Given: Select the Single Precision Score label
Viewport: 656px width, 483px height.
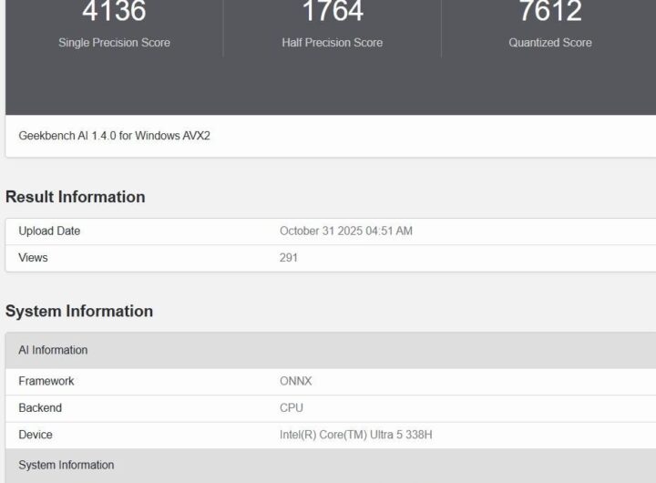Looking at the screenshot, I should 114,43.
